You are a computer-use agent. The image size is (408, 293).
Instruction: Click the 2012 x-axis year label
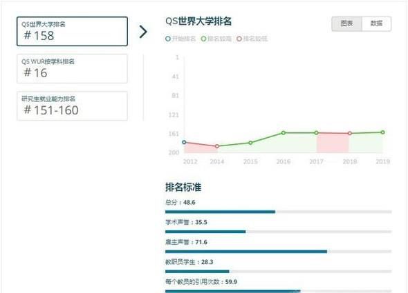[x=190, y=162]
